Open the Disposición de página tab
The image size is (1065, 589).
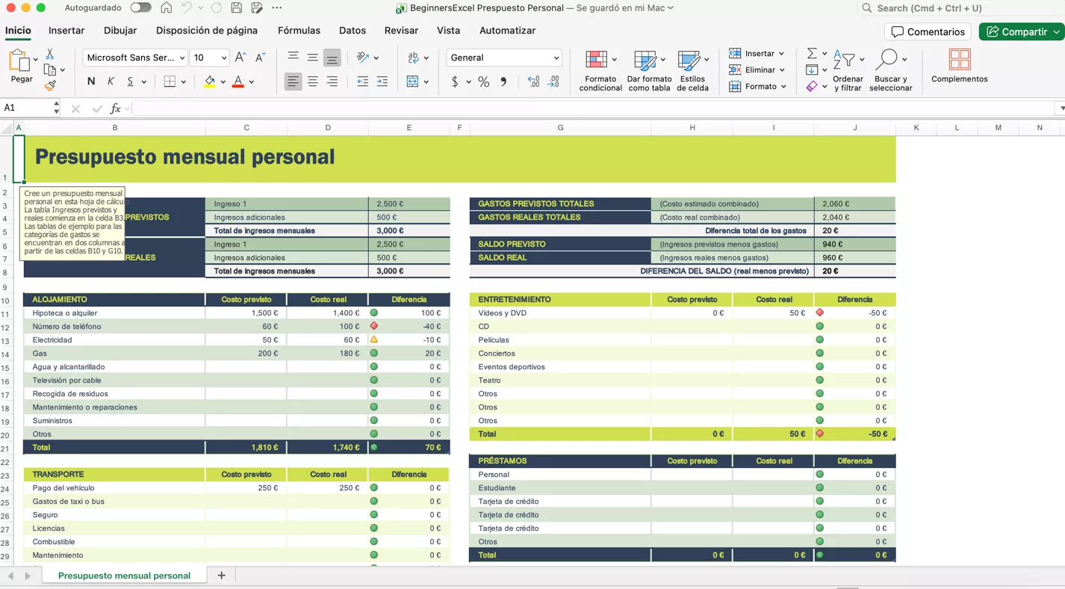tap(206, 31)
